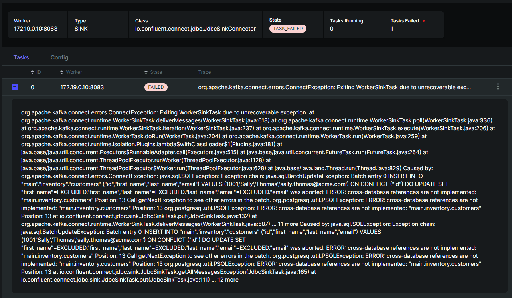Select the Tasks Running stat card
The height and width of the screenshot is (298, 512).
coord(353,24)
